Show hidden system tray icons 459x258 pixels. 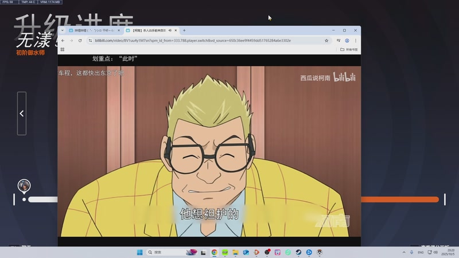click(404, 252)
